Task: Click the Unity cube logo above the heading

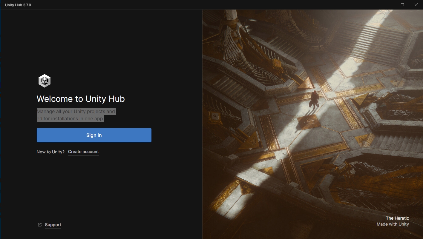Action: click(x=45, y=81)
